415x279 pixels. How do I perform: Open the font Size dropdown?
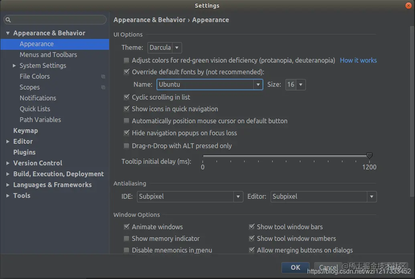pyautogui.click(x=296, y=85)
